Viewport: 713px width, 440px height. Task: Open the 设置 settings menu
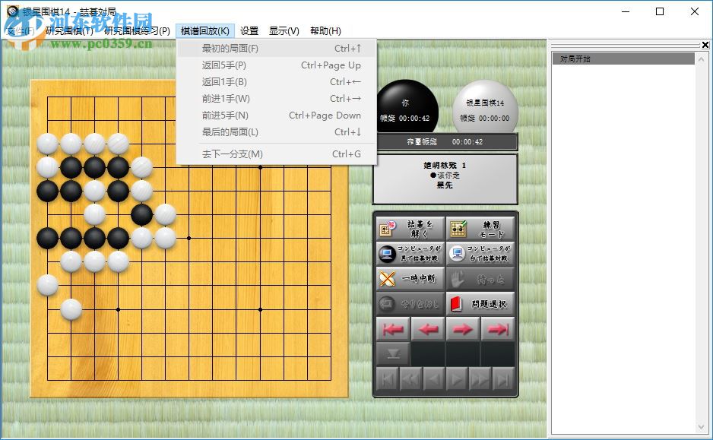(249, 30)
